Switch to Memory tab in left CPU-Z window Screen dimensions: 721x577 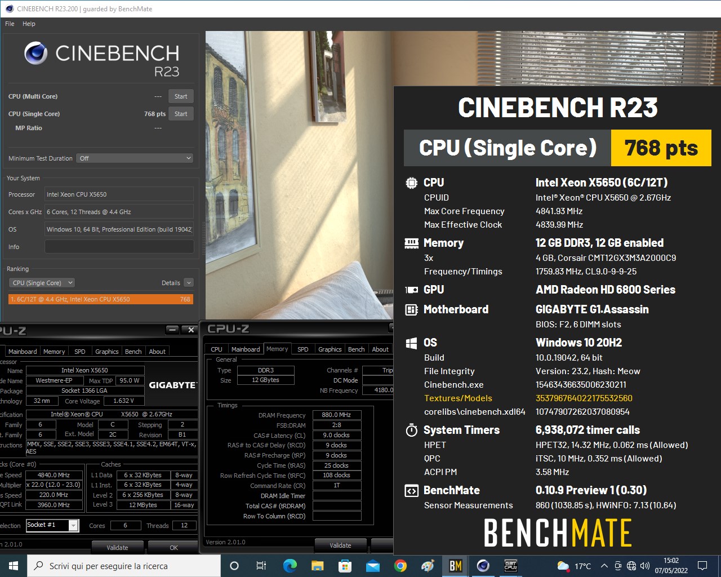coord(54,351)
